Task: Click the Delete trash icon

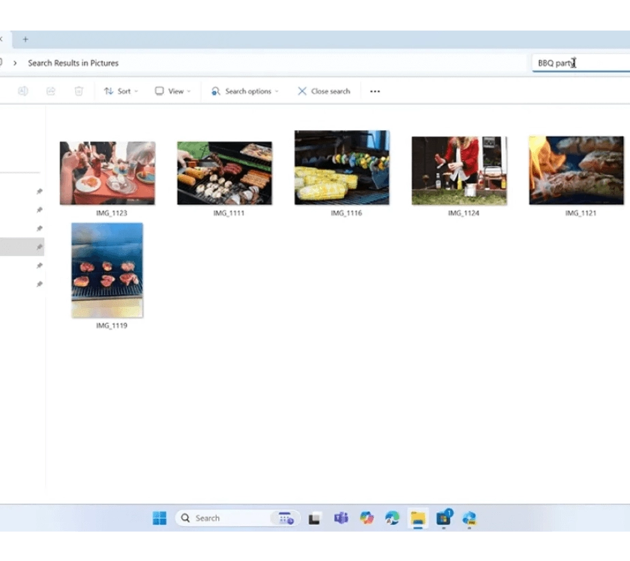Action: pyautogui.click(x=79, y=91)
